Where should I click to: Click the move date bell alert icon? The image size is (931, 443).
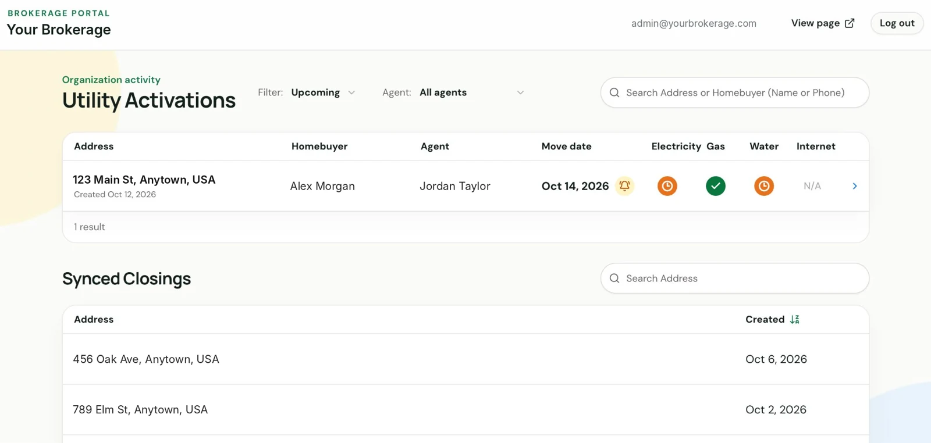point(624,186)
